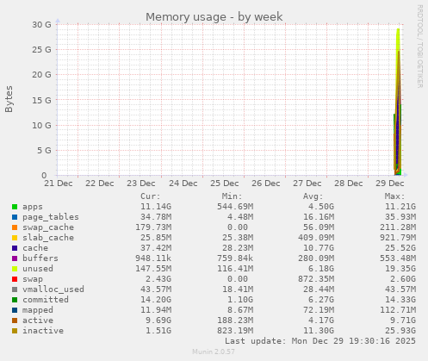Select the buffers legend label
The height and width of the screenshot is (361, 428).
[40, 258]
